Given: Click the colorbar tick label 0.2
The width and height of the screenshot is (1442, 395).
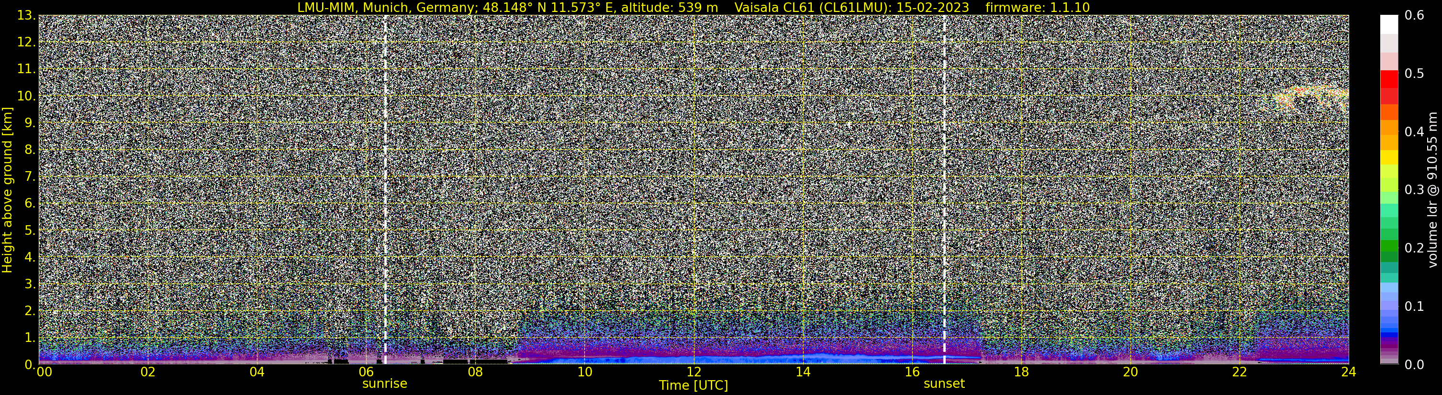Looking at the screenshot, I should click(x=1414, y=248).
